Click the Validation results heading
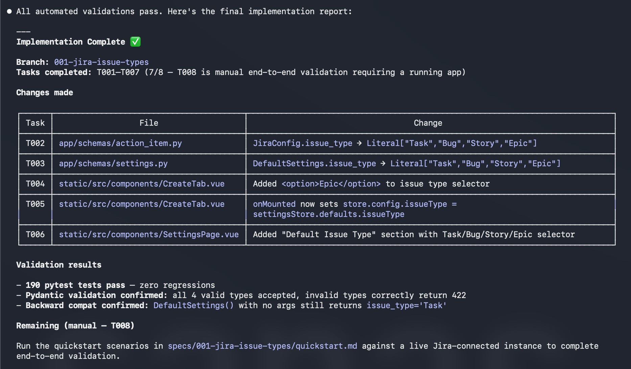631x369 pixels. click(59, 265)
